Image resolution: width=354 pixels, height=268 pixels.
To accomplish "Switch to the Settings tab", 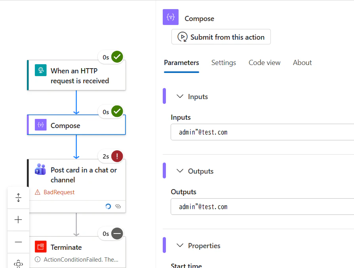I will point(223,63).
